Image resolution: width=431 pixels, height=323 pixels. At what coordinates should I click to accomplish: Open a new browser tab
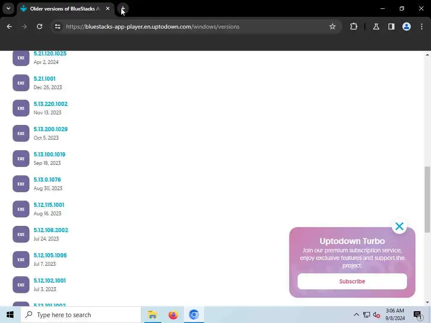click(x=123, y=9)
